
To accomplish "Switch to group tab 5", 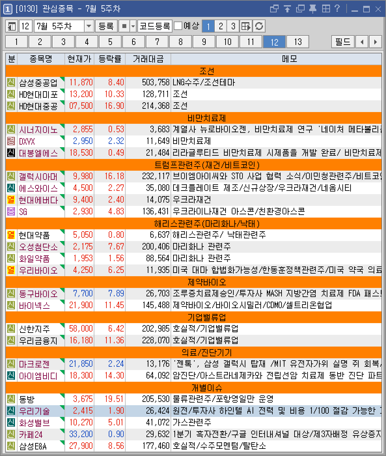I will [110, 42].
